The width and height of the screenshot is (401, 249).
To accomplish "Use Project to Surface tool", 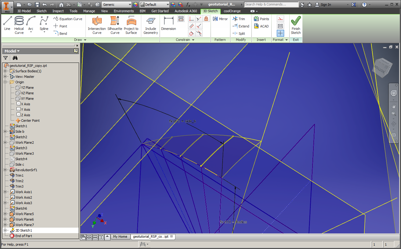I will point(131,25).
